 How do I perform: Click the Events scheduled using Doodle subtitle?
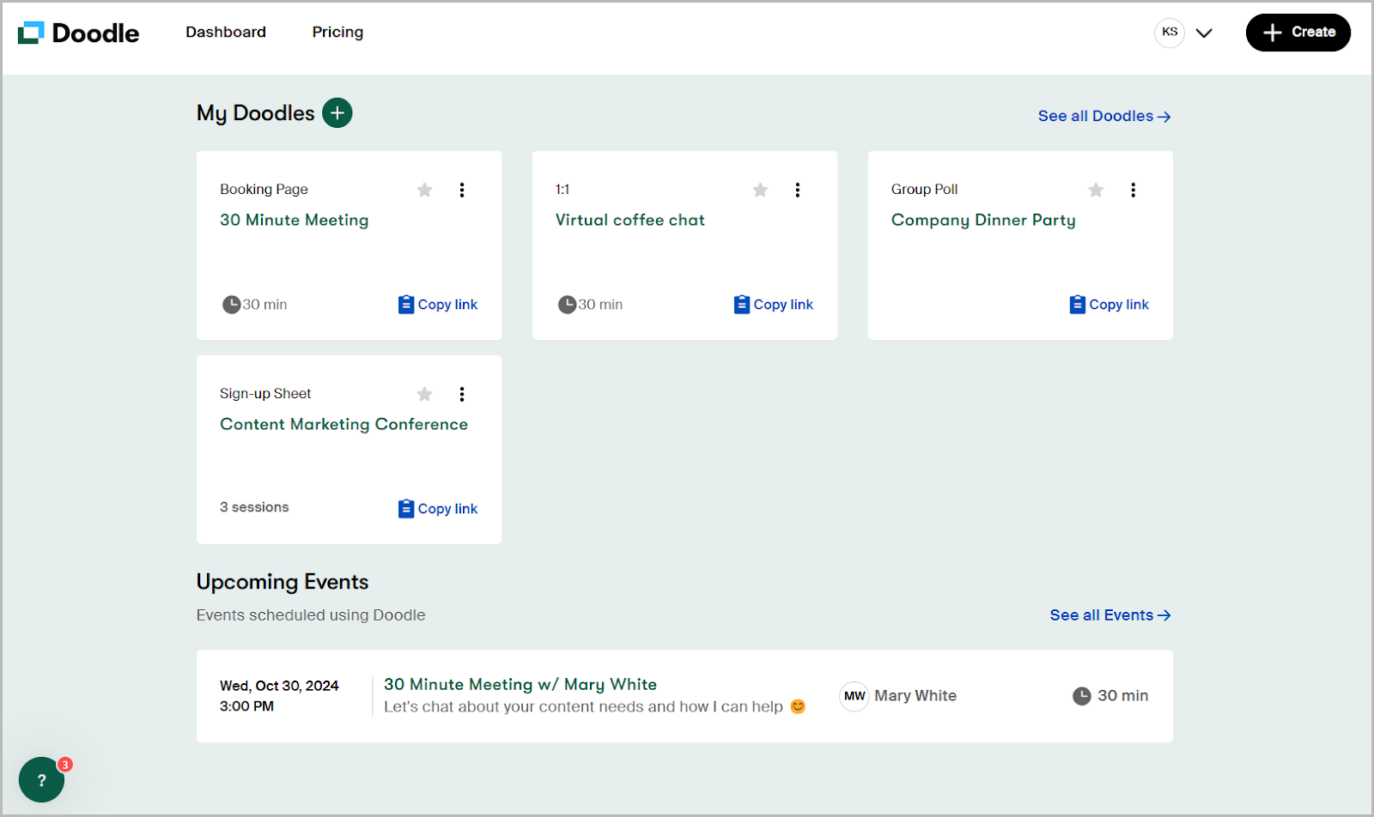point(311,615)
